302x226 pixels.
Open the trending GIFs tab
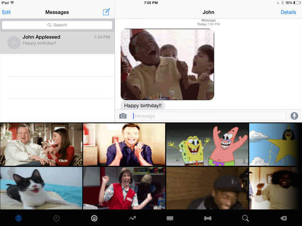(132, 218)
